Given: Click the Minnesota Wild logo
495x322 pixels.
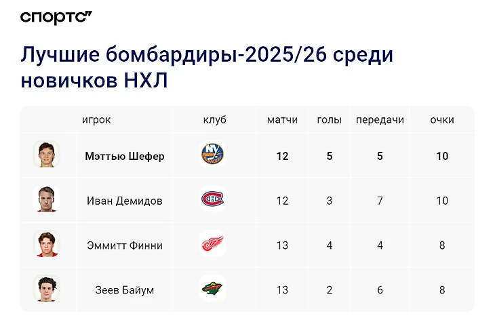Looking at the screenshot, I should pyautogui.click(x=212, y=288).
